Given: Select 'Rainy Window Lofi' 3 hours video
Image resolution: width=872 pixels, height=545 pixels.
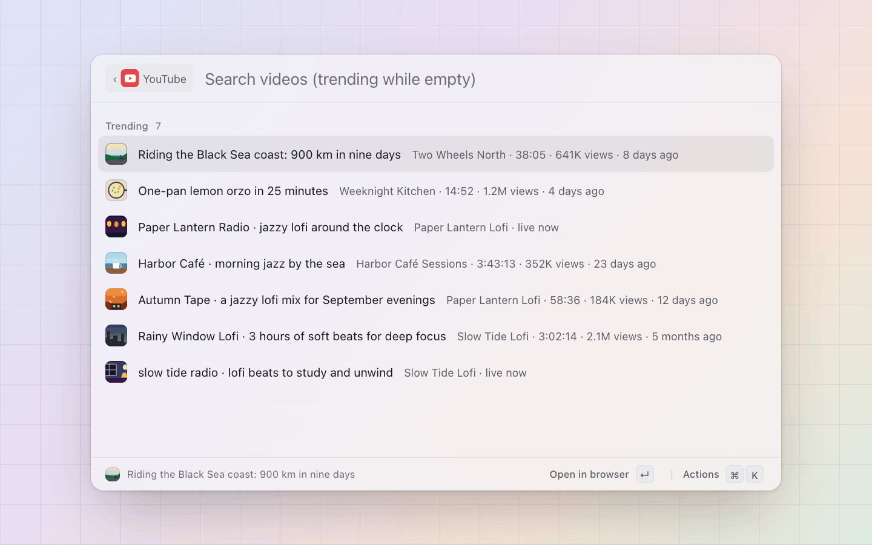Looking at the screenshot, I should (x=292, y=336).
